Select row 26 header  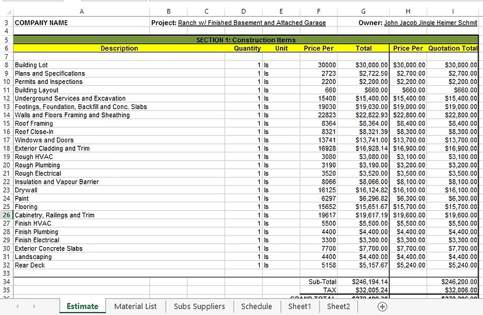6,215
